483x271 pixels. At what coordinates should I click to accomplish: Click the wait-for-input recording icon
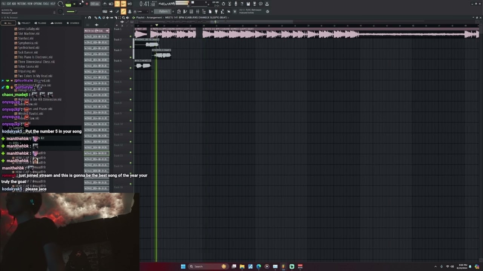(111, 4)
